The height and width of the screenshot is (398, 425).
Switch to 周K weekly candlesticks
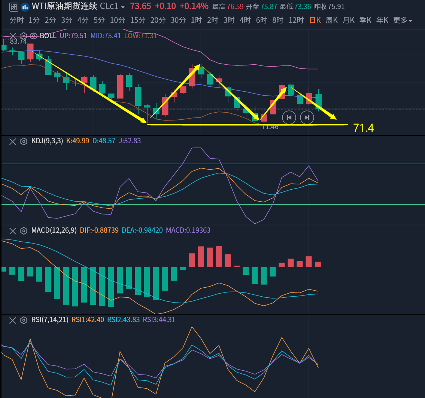tap(332, 20)
